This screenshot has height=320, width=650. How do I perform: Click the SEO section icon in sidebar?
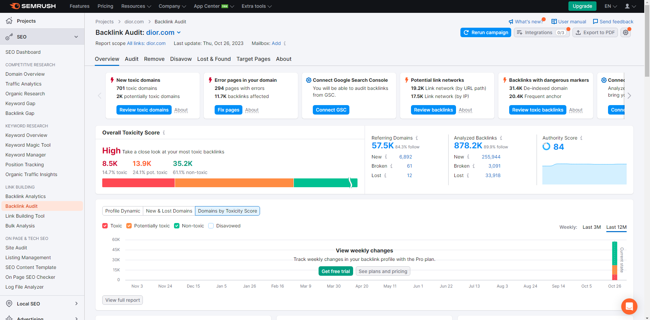pyautogui.click(x=9, y=37)
